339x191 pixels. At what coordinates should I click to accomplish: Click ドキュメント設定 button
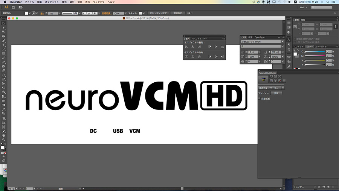[x=158, y=13]
